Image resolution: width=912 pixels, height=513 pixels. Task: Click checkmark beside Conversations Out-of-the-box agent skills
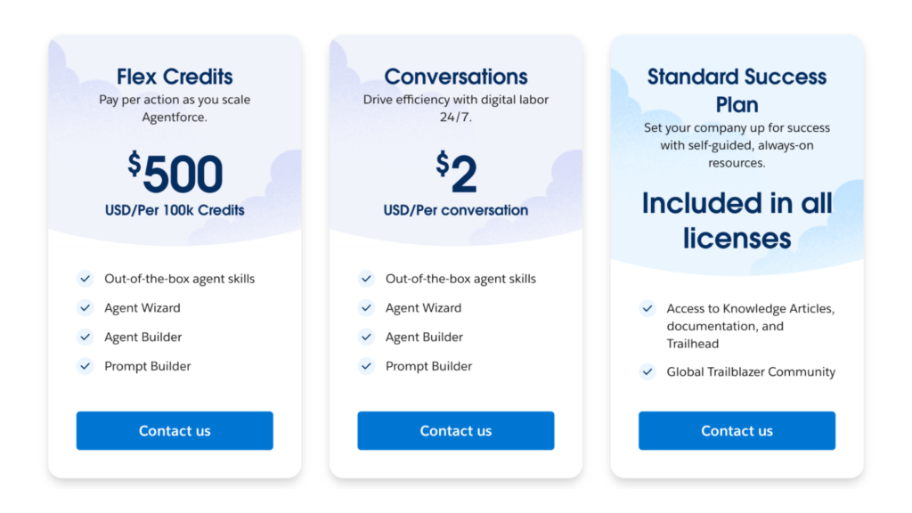click(366, 279)
